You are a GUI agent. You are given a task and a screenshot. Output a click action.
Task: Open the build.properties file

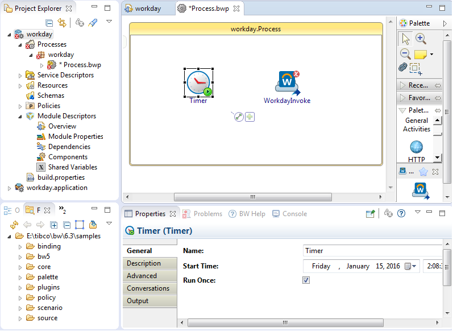61,177
